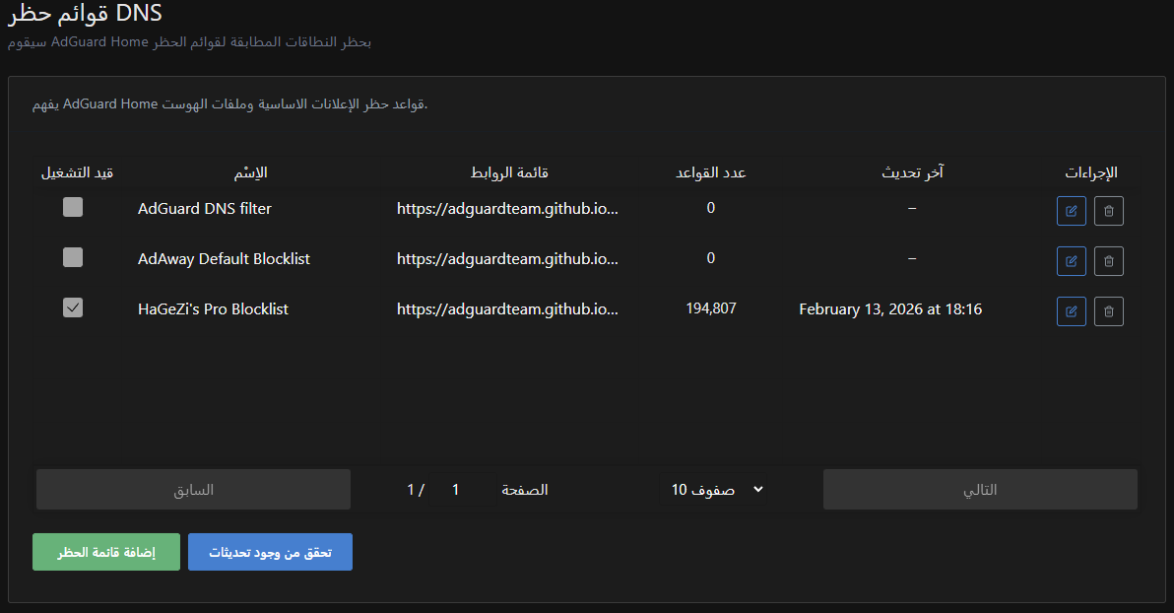Click the delete icon for AdGuard DNS filter
1174x613 pixels.
[x=1108, y=210]
